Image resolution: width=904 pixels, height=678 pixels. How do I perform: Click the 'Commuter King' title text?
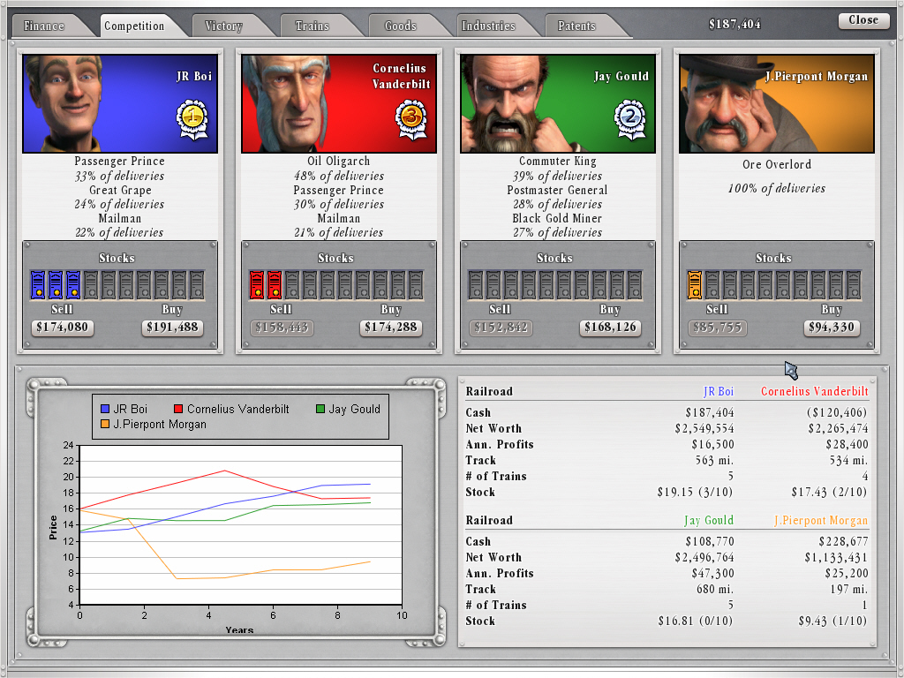click(x=558, y=162)
